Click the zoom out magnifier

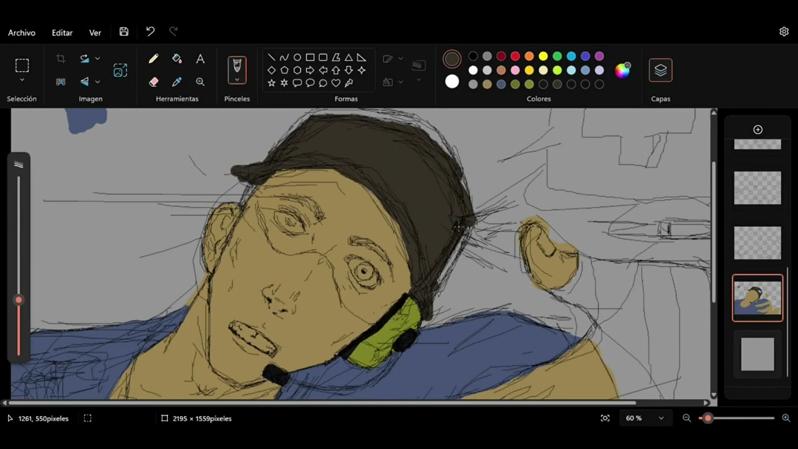coord(687,418)
